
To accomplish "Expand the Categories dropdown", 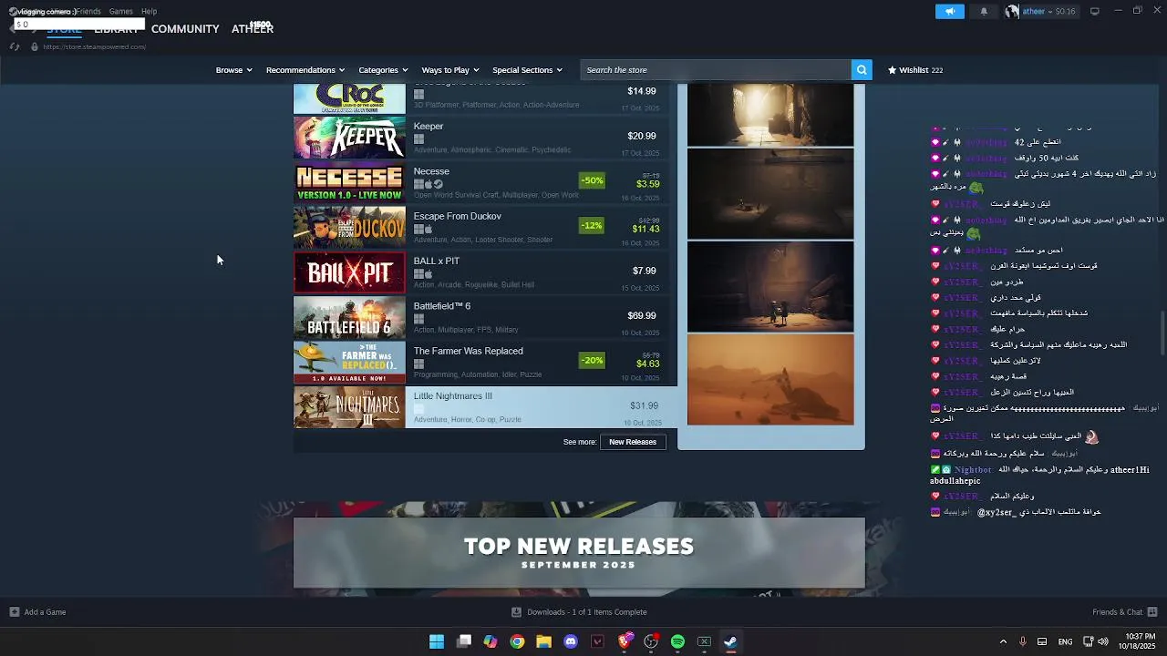I will click(383, 70).
